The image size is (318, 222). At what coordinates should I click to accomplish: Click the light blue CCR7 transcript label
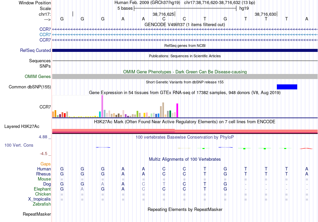coord(45,34)
